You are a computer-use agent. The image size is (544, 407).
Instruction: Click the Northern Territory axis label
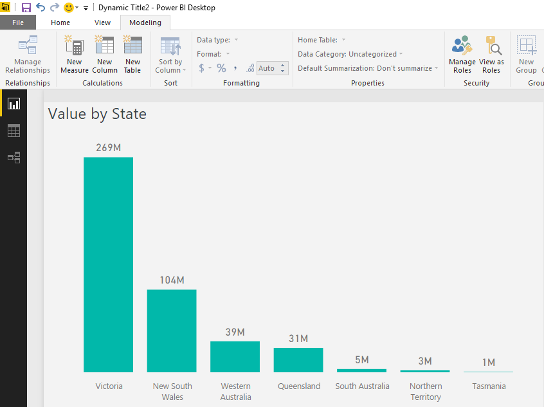(x=426, y=392)
